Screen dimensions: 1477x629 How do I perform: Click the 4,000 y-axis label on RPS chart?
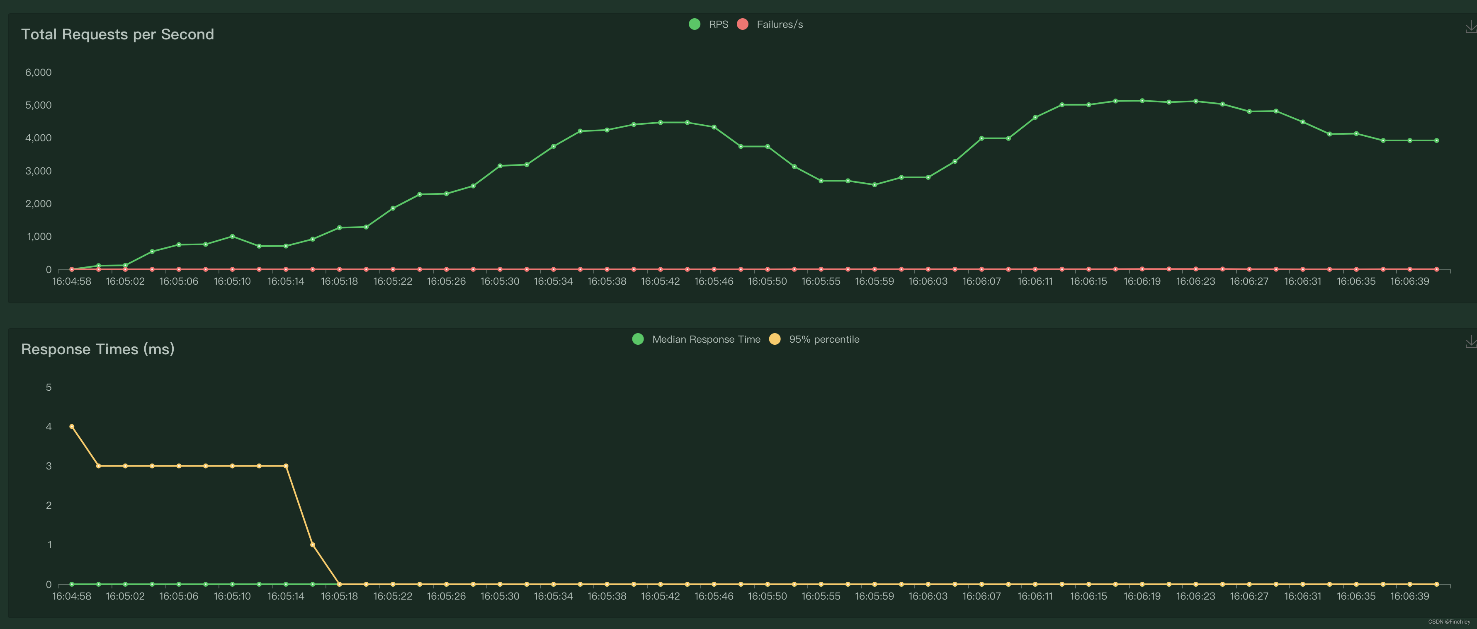(39, 138)
